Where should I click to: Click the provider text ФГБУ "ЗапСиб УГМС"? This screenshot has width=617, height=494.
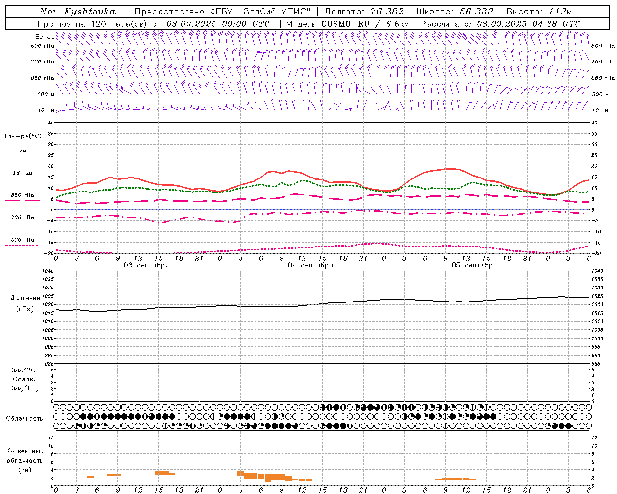(x=261, y=12)
